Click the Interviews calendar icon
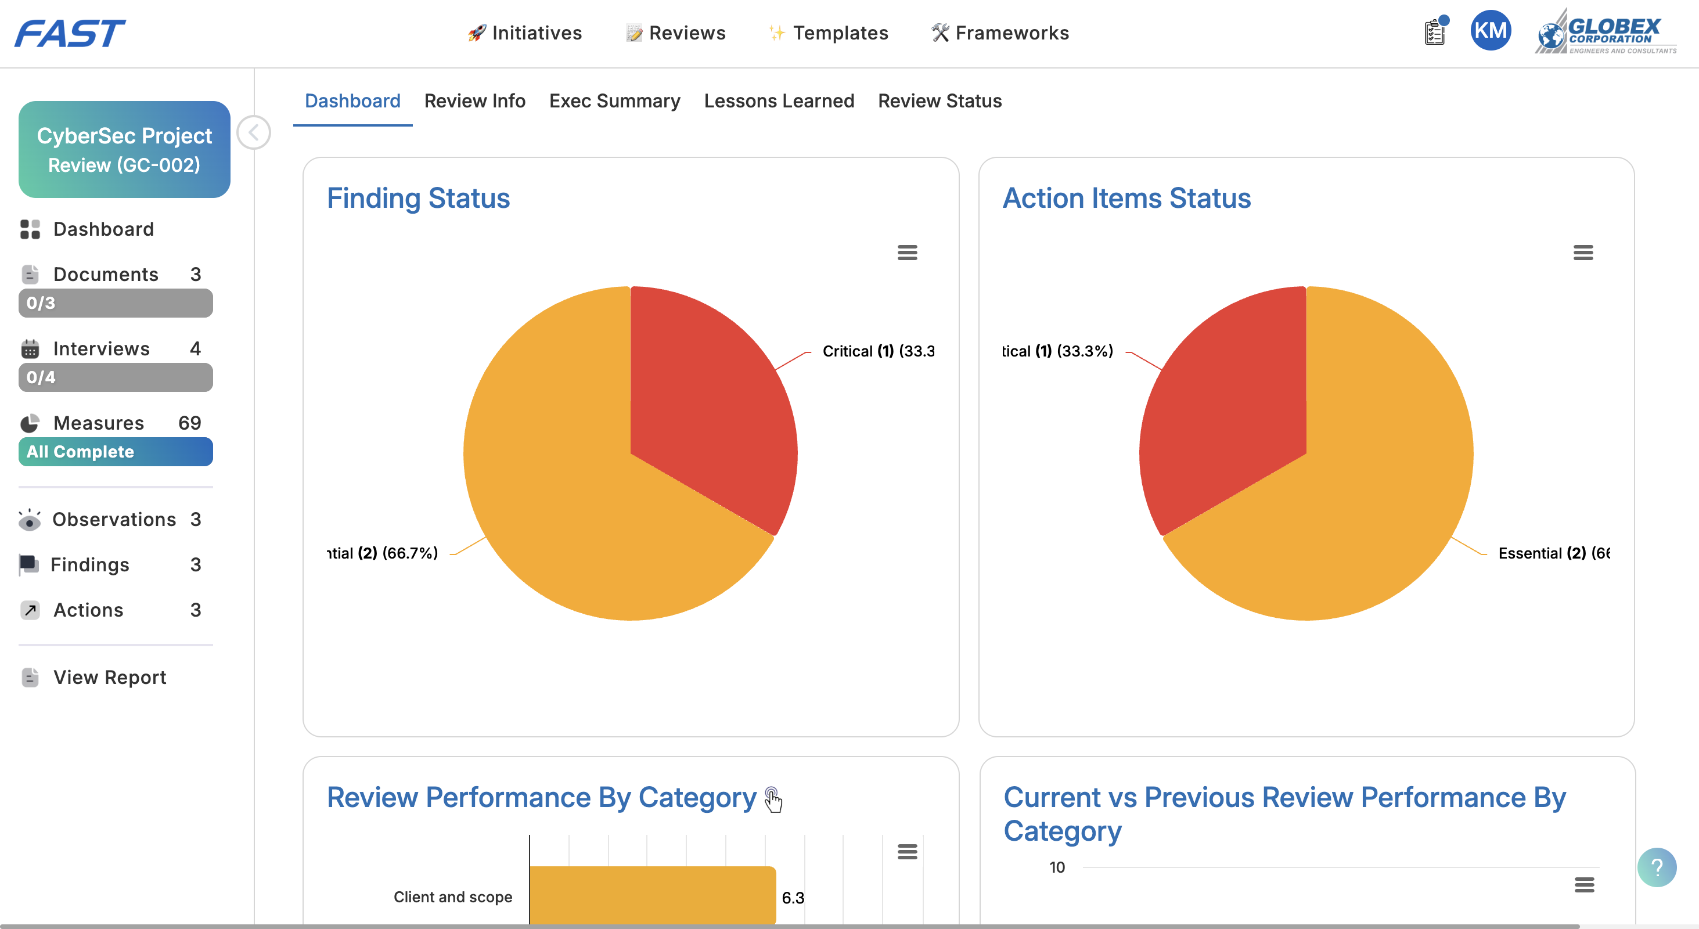The width and height of the screenshot is (1699, 929). point(30,349)
